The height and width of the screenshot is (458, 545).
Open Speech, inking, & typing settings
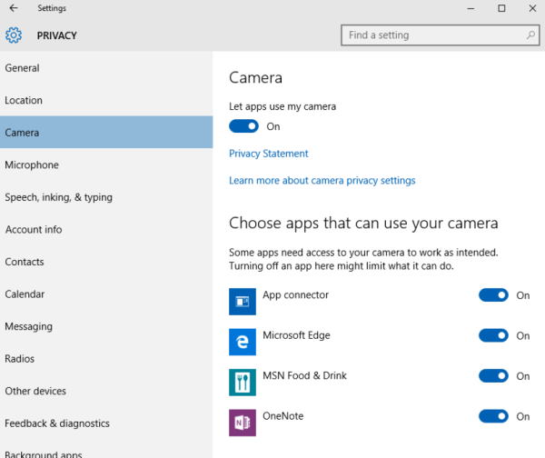[106, 197]
